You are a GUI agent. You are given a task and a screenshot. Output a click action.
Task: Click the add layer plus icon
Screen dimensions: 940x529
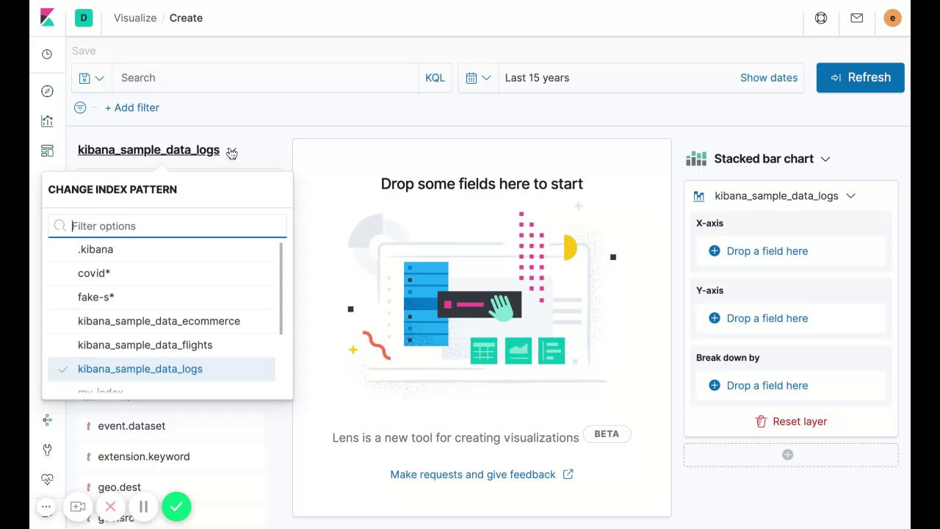[x=787, y=455]
